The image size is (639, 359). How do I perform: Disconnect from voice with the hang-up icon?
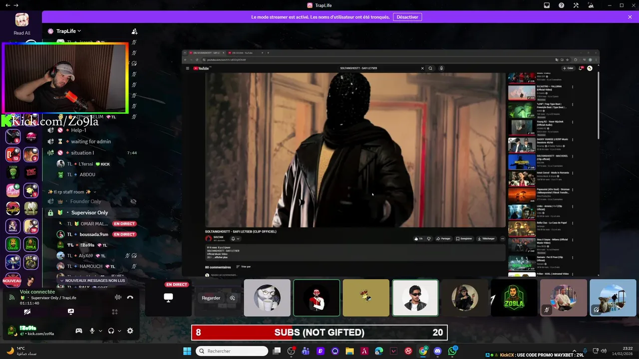click(130, 297)
